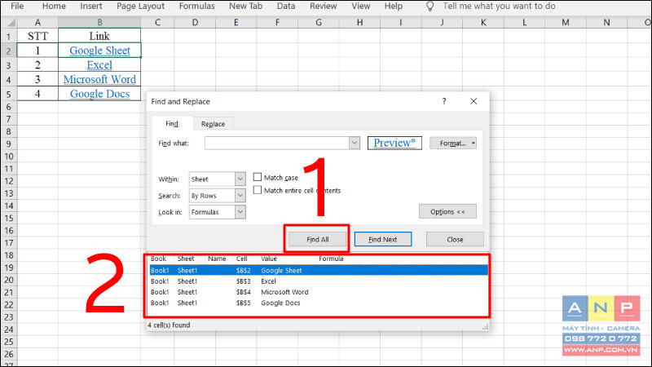Viewport: 652px width, 367px height.
Task: Switch to the Home ribbon tab
Action: coord(54,6)
